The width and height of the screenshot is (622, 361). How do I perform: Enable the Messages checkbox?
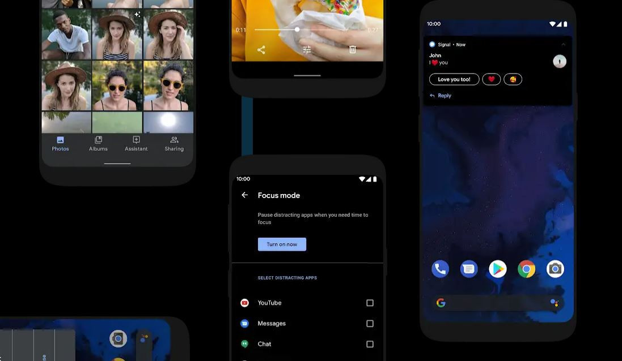coord(370,324)
